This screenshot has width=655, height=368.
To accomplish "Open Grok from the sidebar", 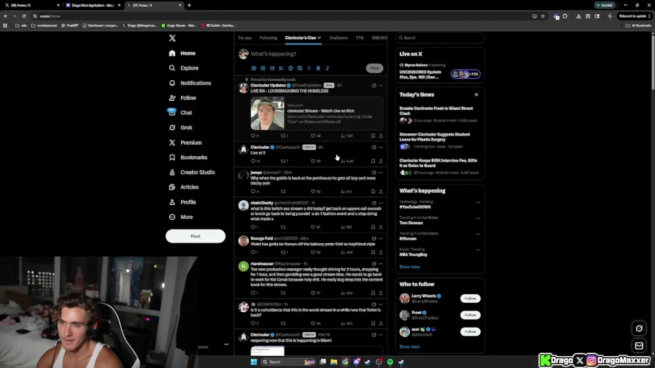I will pyautogui.click(x=181, y=127).
